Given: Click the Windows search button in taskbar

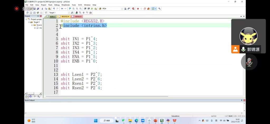Looking at the screenshot, I should 107,121.
